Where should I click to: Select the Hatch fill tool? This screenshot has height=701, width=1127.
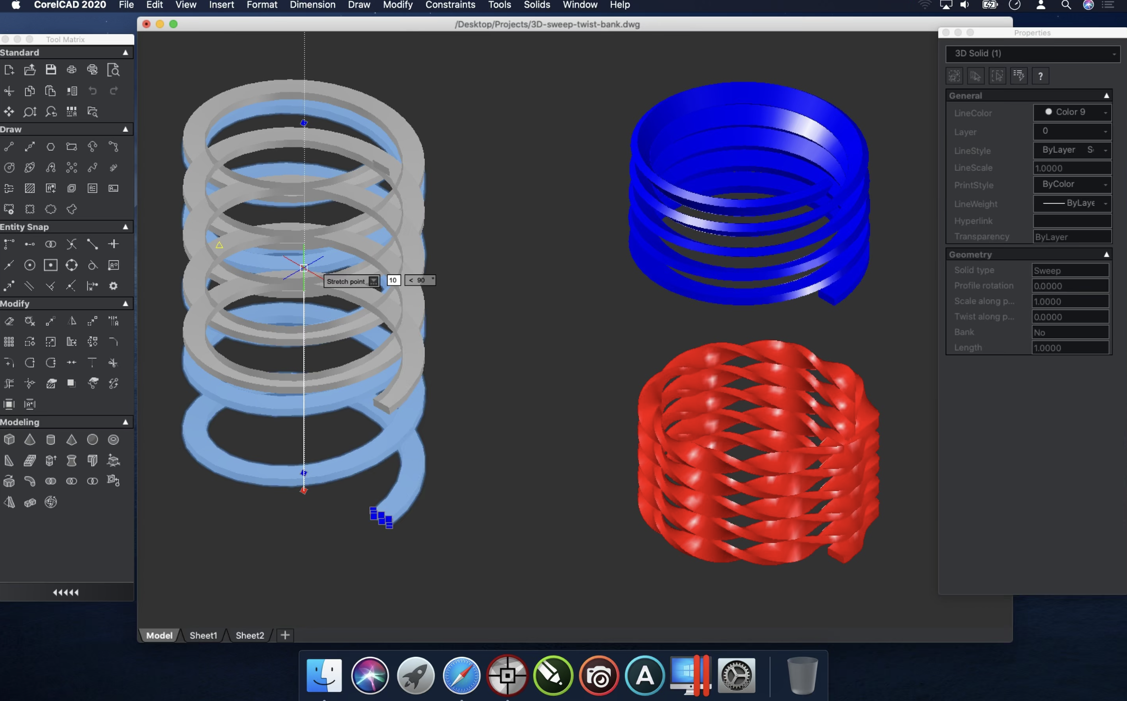(x=30, y=188)
